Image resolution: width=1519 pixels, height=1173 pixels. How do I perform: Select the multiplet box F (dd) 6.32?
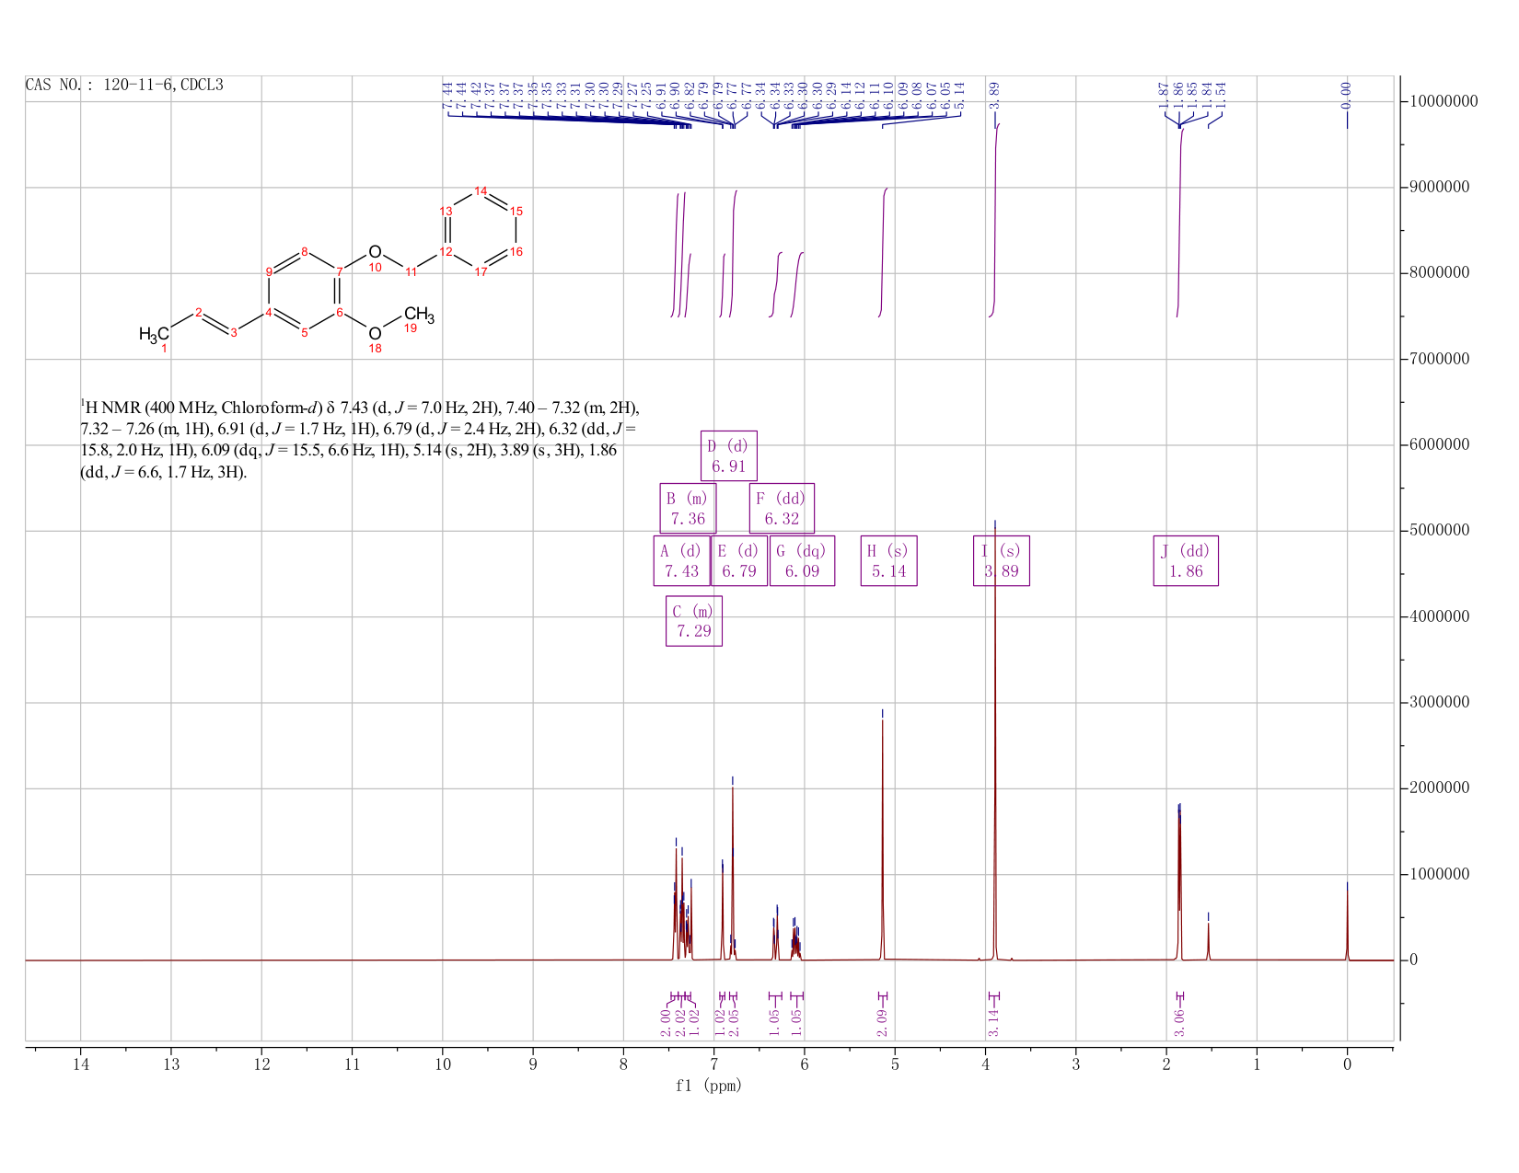click(782, 509)
